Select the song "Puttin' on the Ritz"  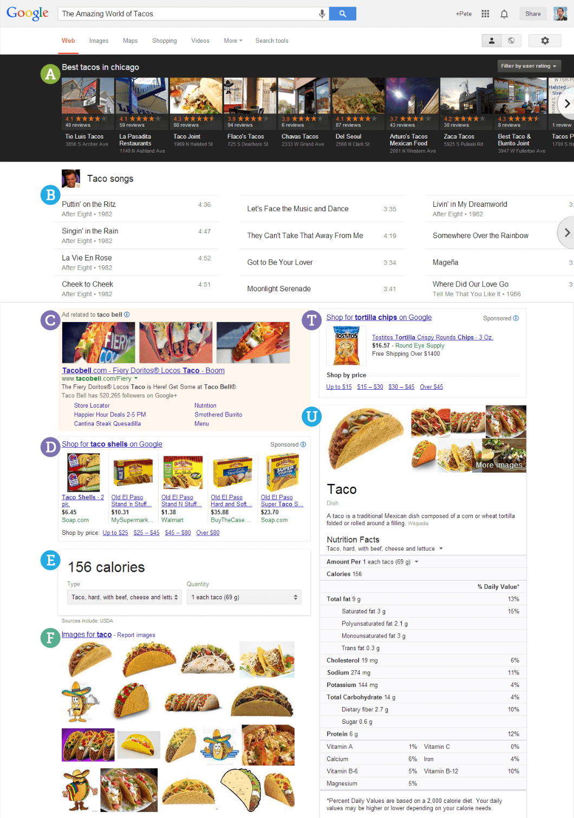(x=89, y=204)
